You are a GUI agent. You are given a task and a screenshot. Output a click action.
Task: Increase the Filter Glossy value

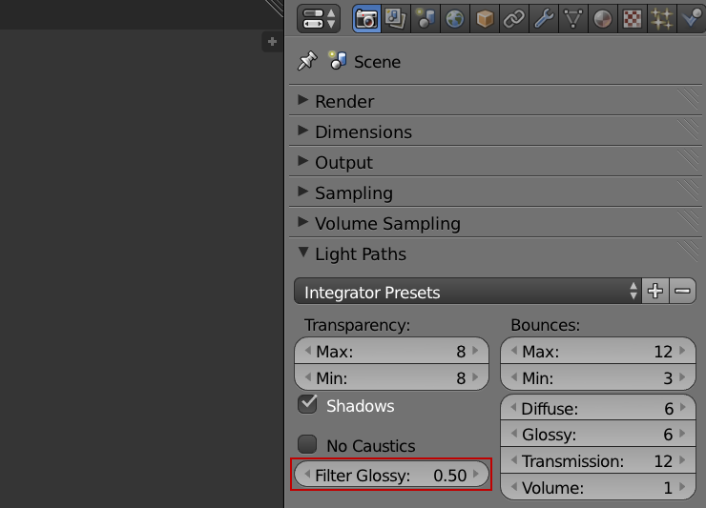click(x=476, y=474)
